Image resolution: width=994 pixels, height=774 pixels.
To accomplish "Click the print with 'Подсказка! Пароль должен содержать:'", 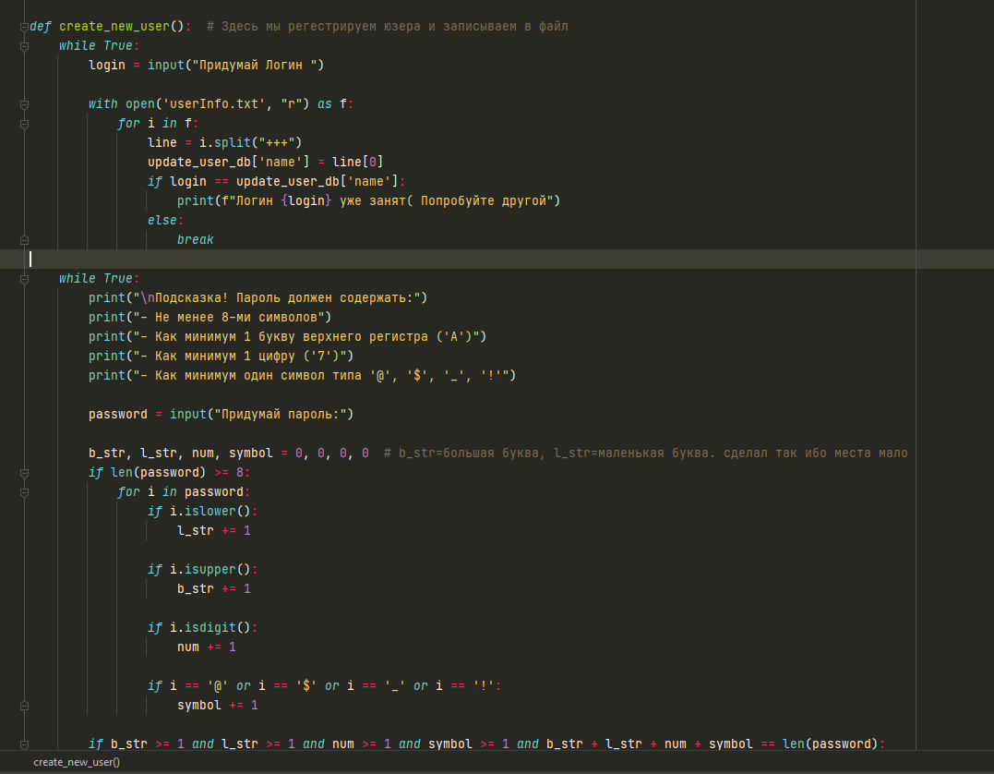I will tap(258, 298).
